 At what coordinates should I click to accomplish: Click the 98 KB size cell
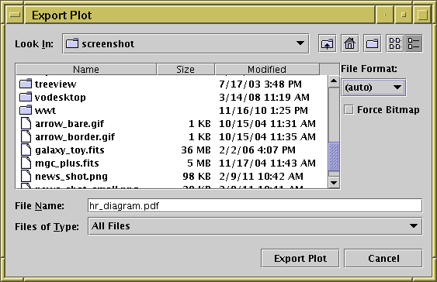pos(196,176)
